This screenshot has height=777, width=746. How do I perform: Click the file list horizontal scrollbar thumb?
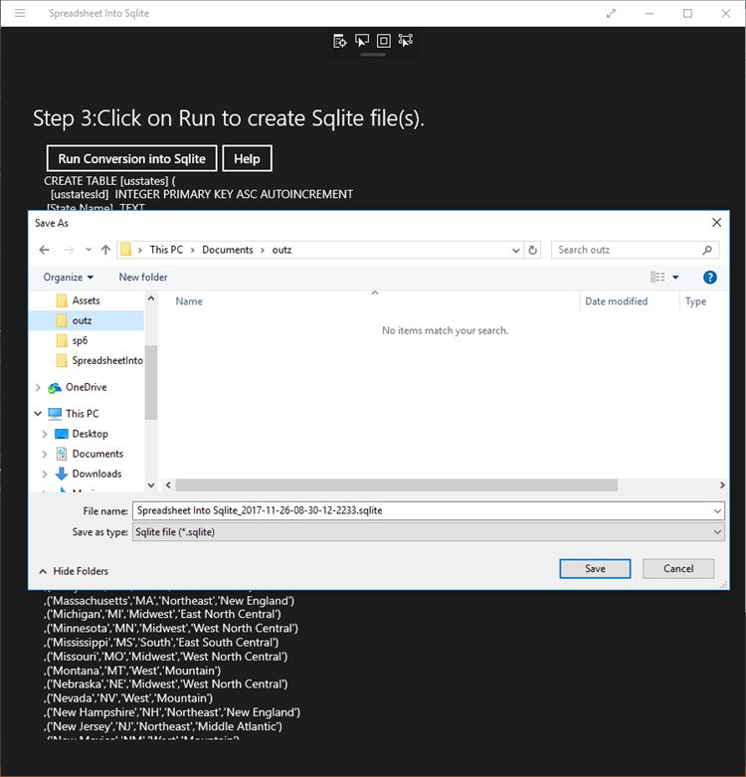pos(396,486)
